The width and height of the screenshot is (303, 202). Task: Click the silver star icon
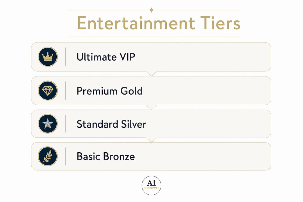(48, 124)
